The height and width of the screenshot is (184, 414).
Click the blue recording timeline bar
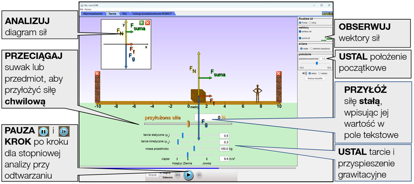[149, 168]
